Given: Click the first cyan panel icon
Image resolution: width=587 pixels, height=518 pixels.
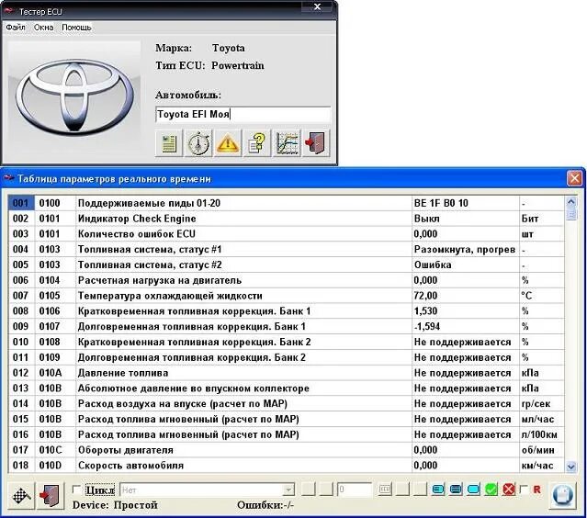Looking at the screenshot, I should (438, 490).
